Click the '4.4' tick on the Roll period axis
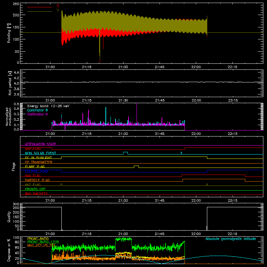The width and height of the screenshot is (267, 267). (x=16, y=72)
